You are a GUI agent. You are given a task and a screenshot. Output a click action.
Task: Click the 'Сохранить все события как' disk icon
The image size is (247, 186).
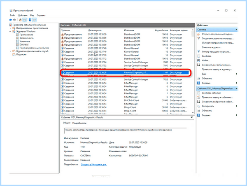199,65
